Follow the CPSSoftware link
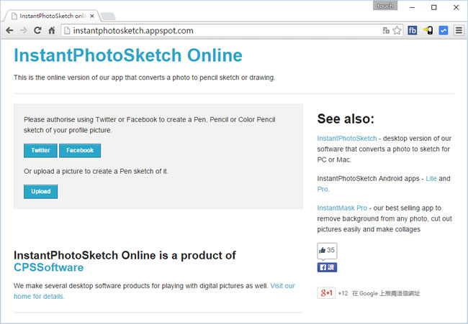The height and width of the screenshot is (324, 468). [x=49, y=267]
